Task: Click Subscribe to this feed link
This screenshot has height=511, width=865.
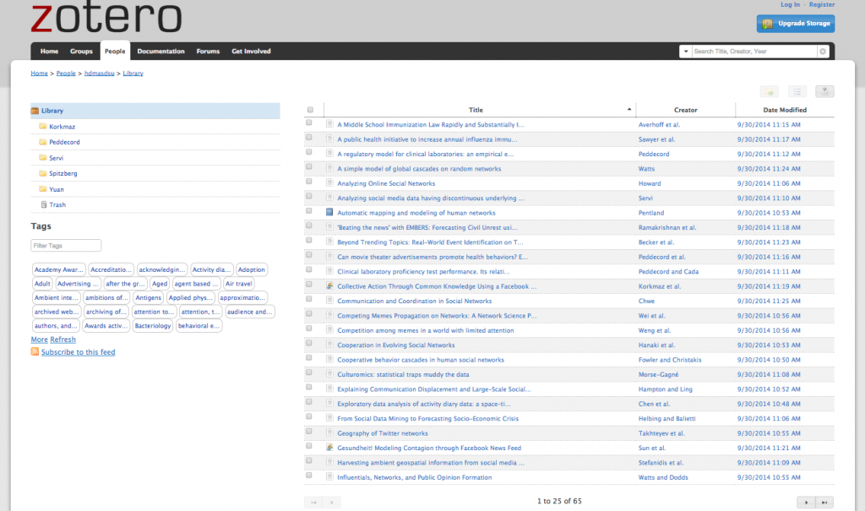Action: coord(79,352)
